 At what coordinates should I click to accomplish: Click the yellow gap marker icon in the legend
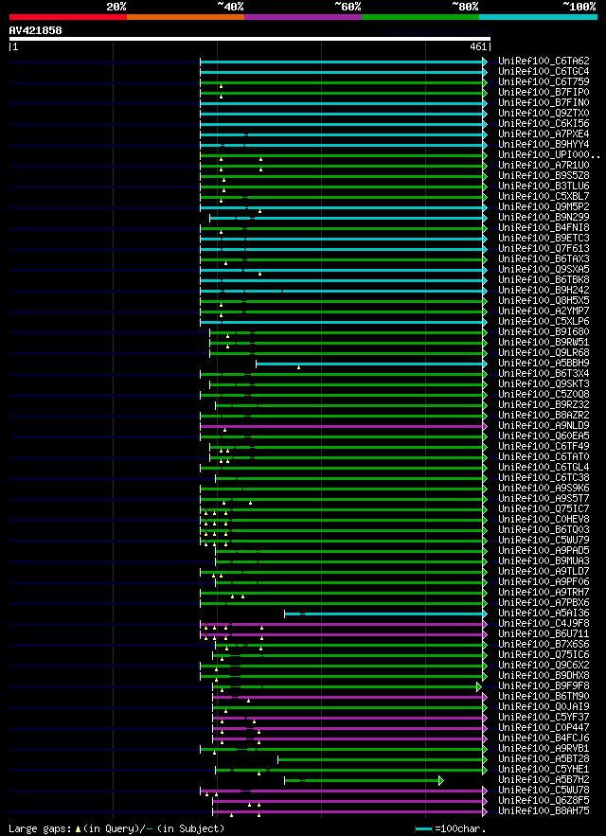(78, 829)
